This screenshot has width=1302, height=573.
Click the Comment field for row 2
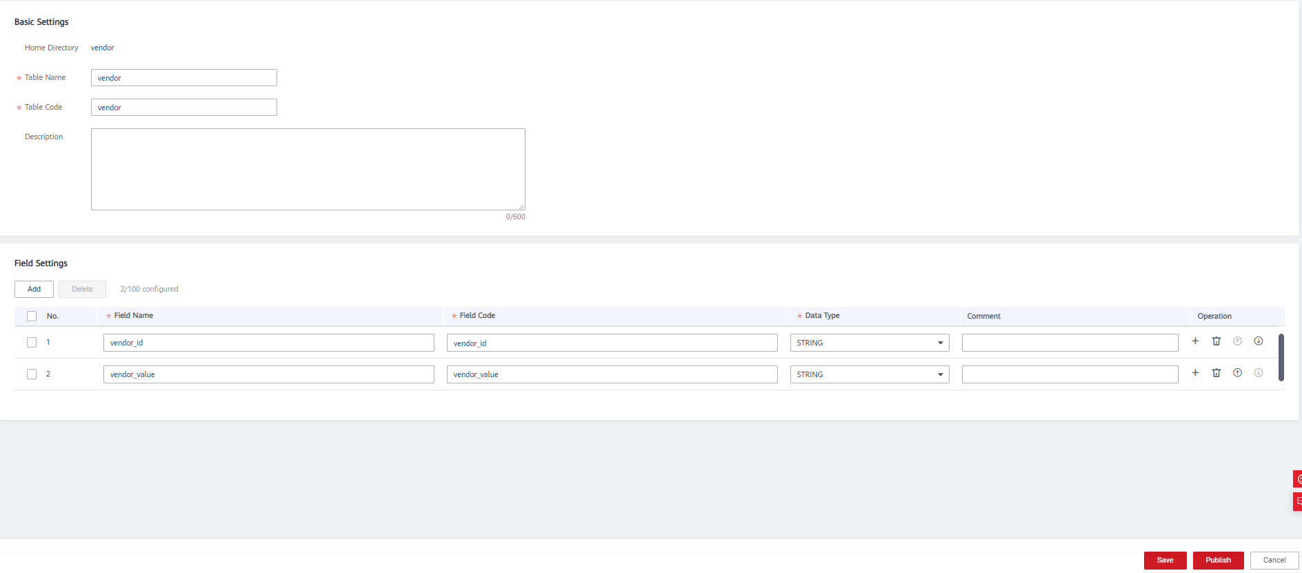pyautogui.click(x=1070, y=374)
